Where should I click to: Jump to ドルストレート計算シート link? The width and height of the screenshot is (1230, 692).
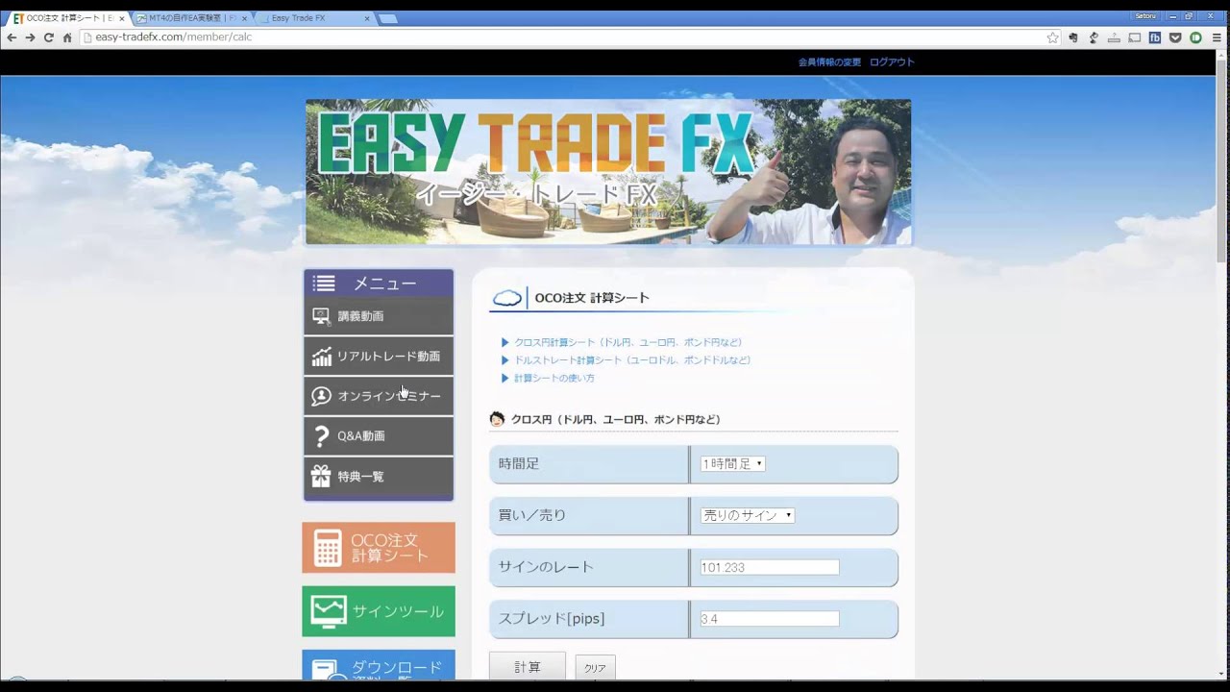(x=632, y=360)
